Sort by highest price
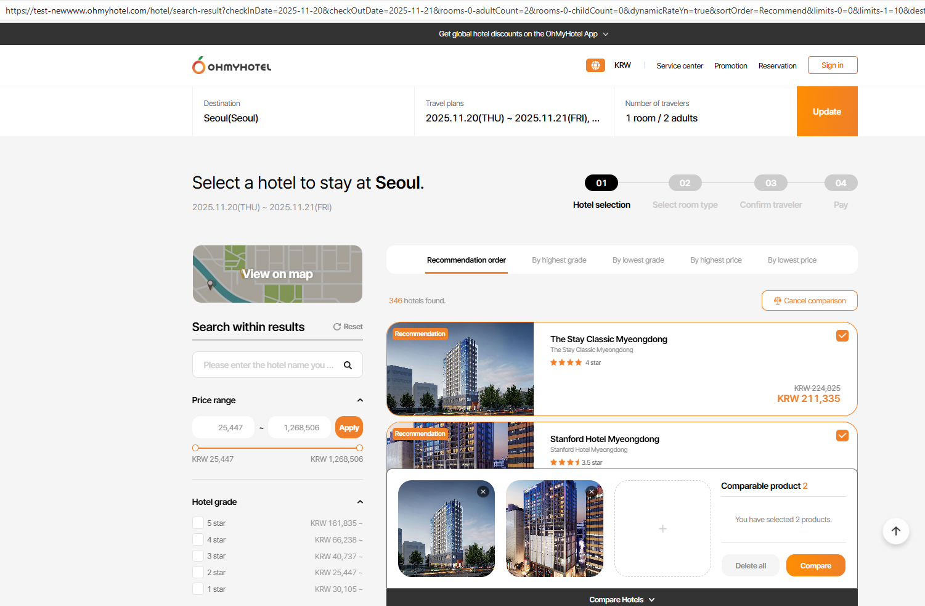The width and height of the screenshot is (925, 606). [x=716, y=260]
